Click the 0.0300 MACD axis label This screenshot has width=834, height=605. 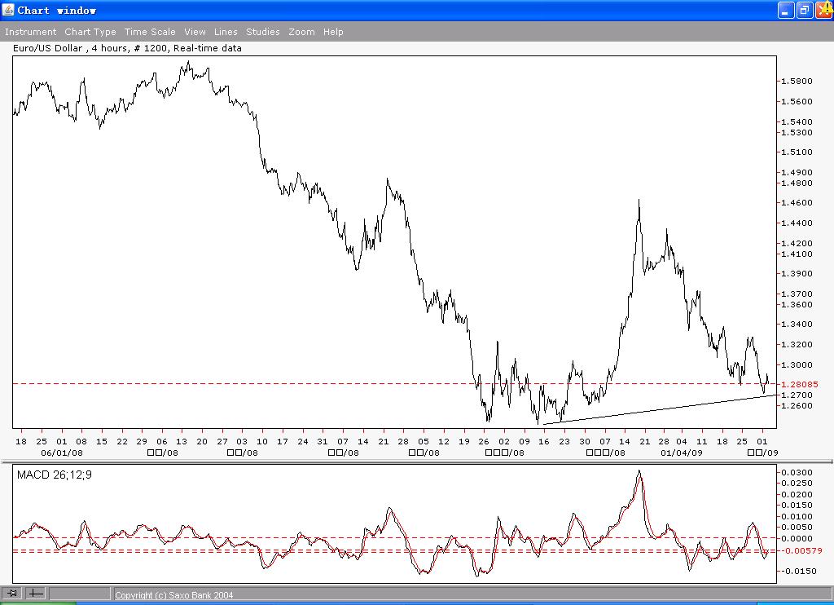click(x=797, y=472)
